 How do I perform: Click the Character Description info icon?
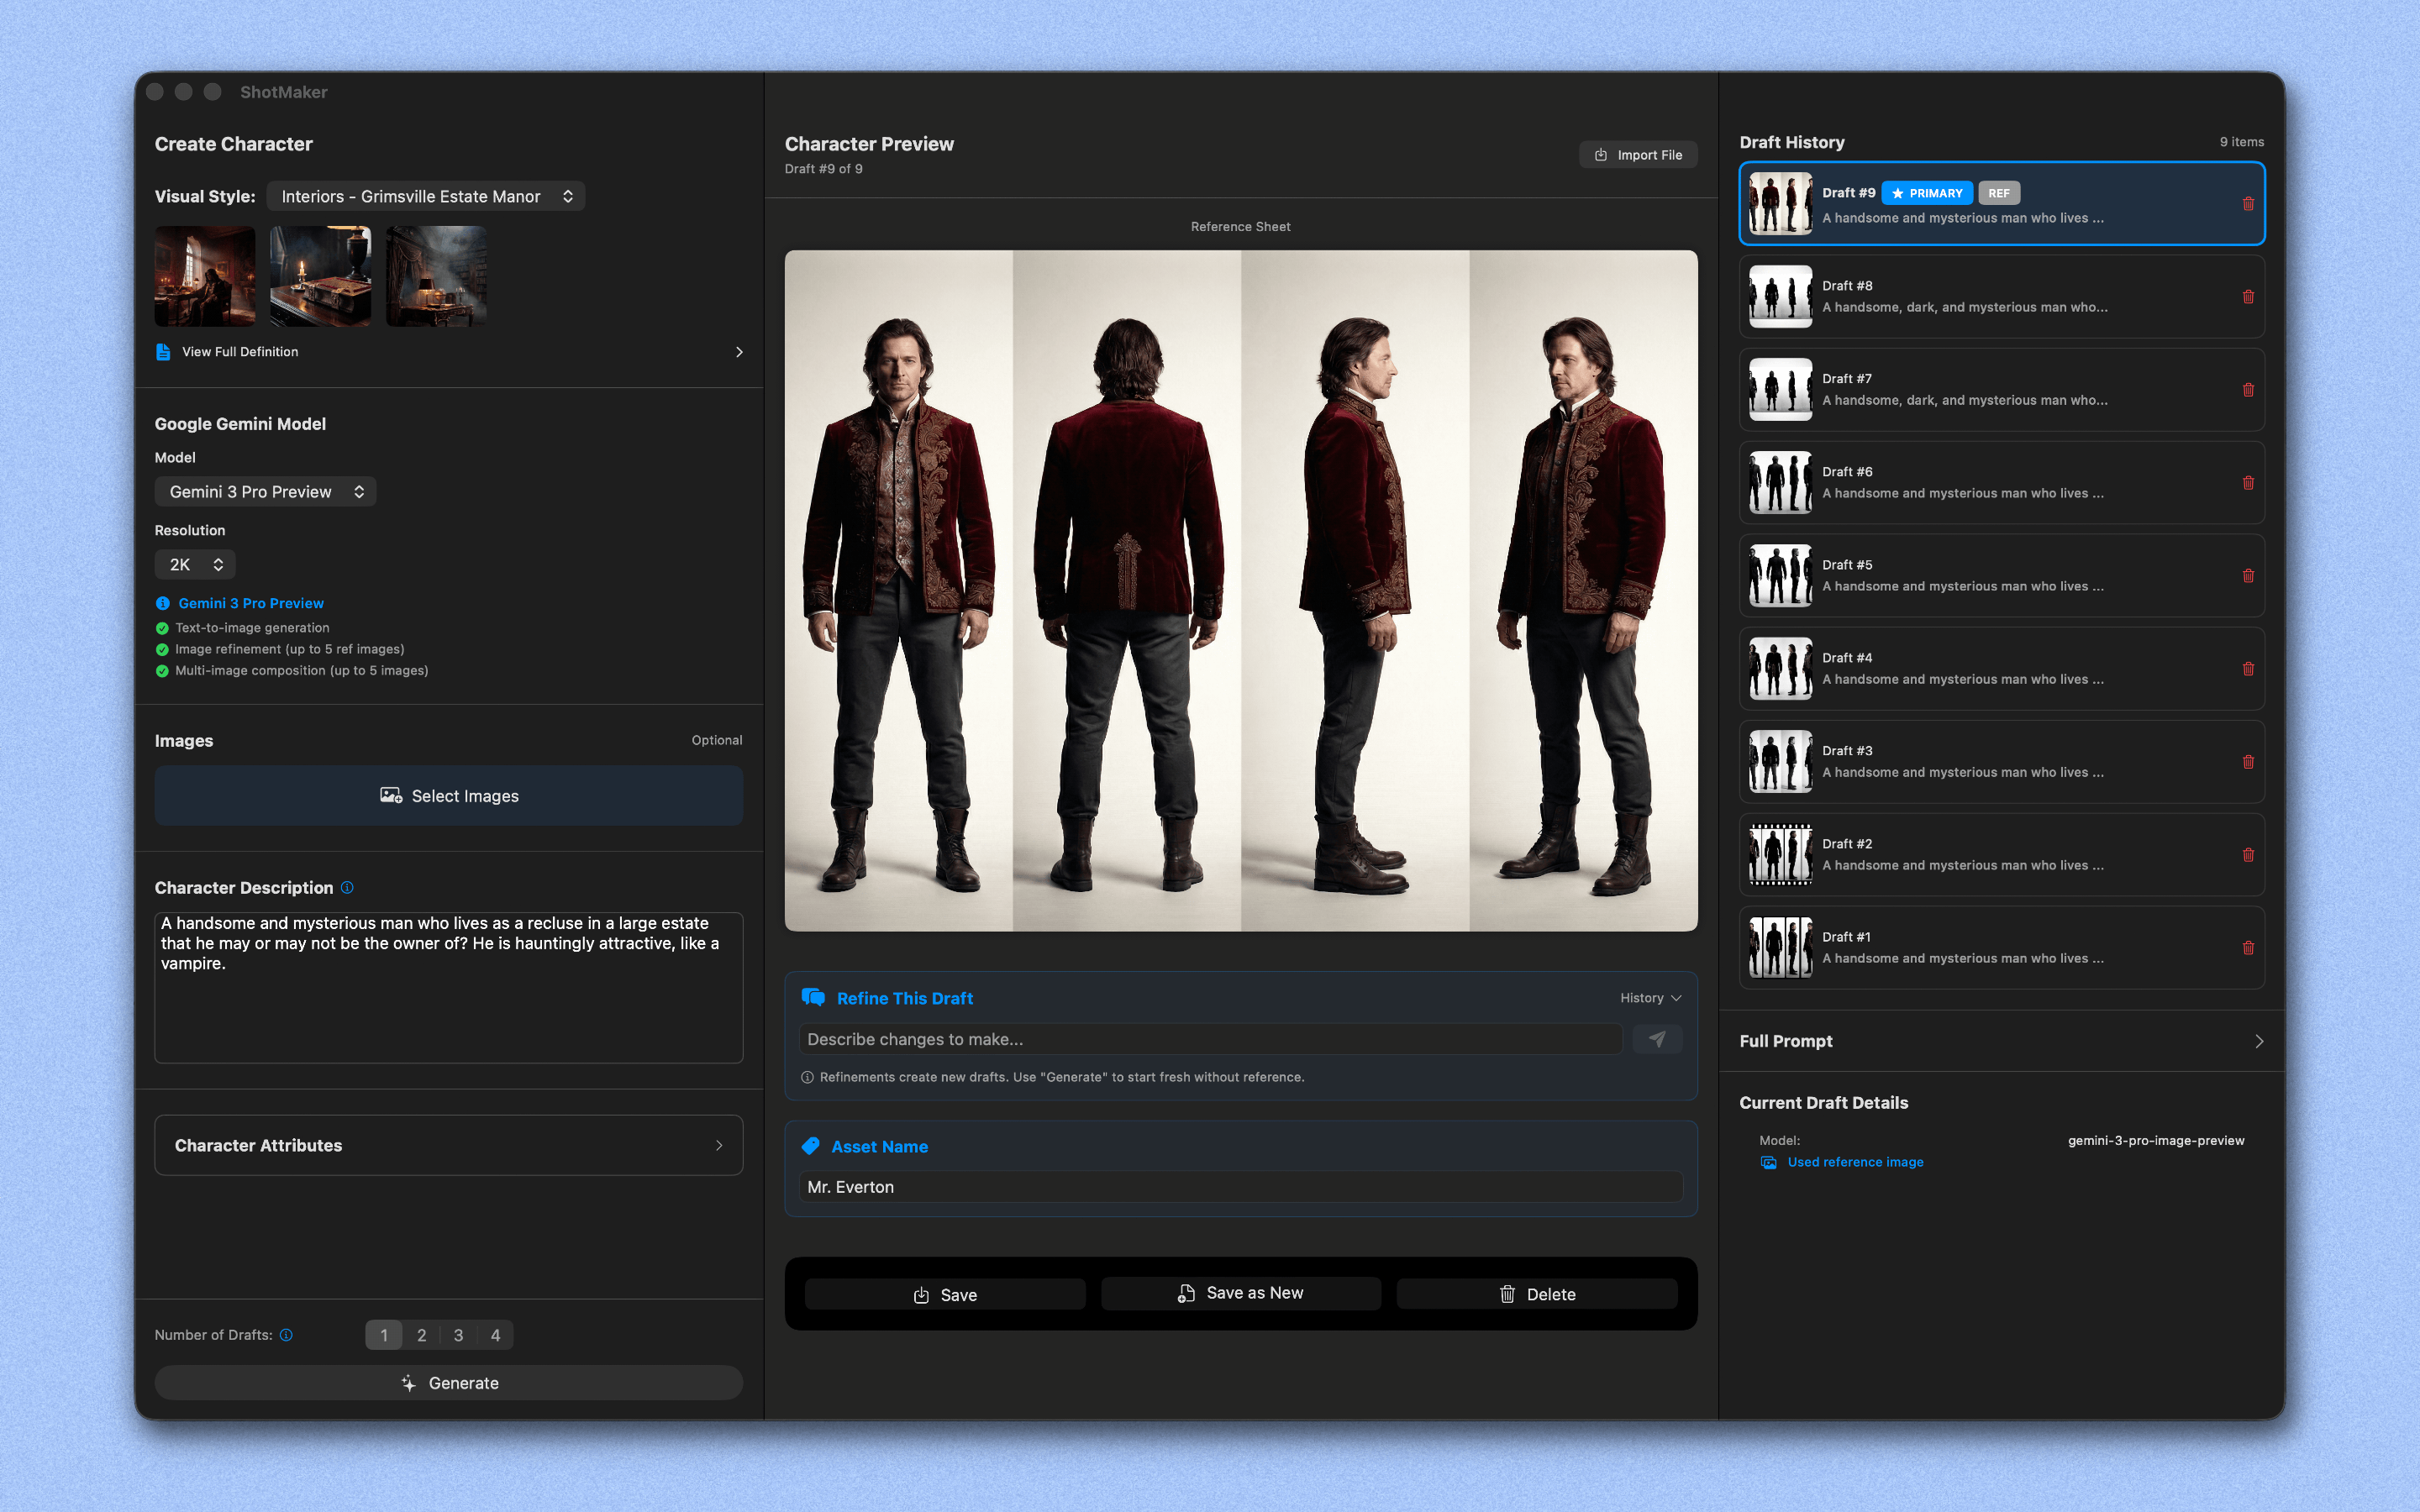click(x=347, y=887)
